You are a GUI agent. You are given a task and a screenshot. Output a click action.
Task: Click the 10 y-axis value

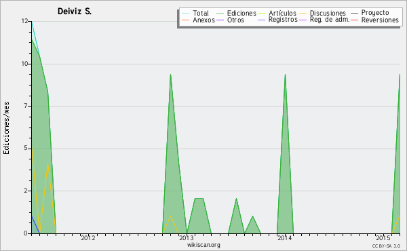point(24,64)
